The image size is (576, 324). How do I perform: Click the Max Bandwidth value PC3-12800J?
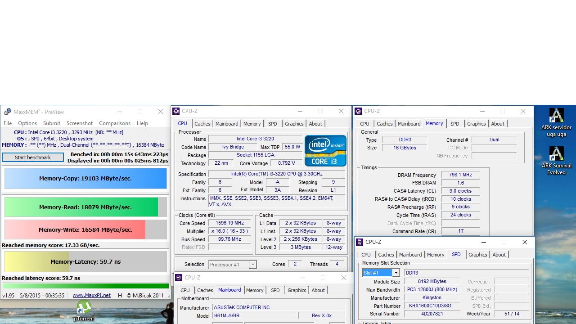coord(432,290)
